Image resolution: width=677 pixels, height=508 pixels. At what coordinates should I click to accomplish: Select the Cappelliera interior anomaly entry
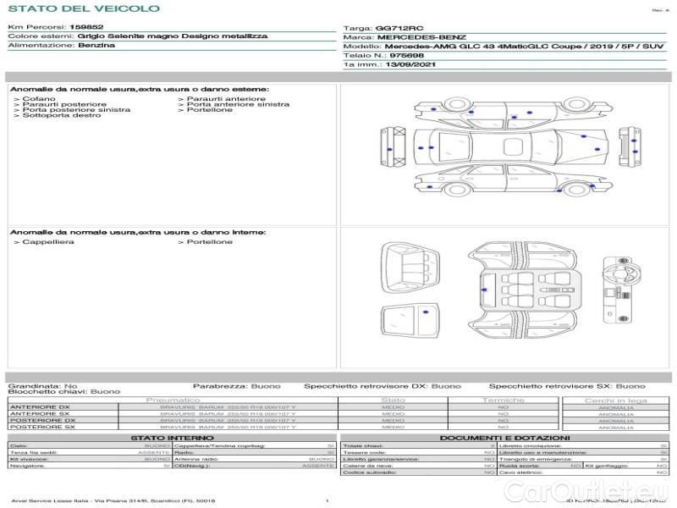point(48,242)
